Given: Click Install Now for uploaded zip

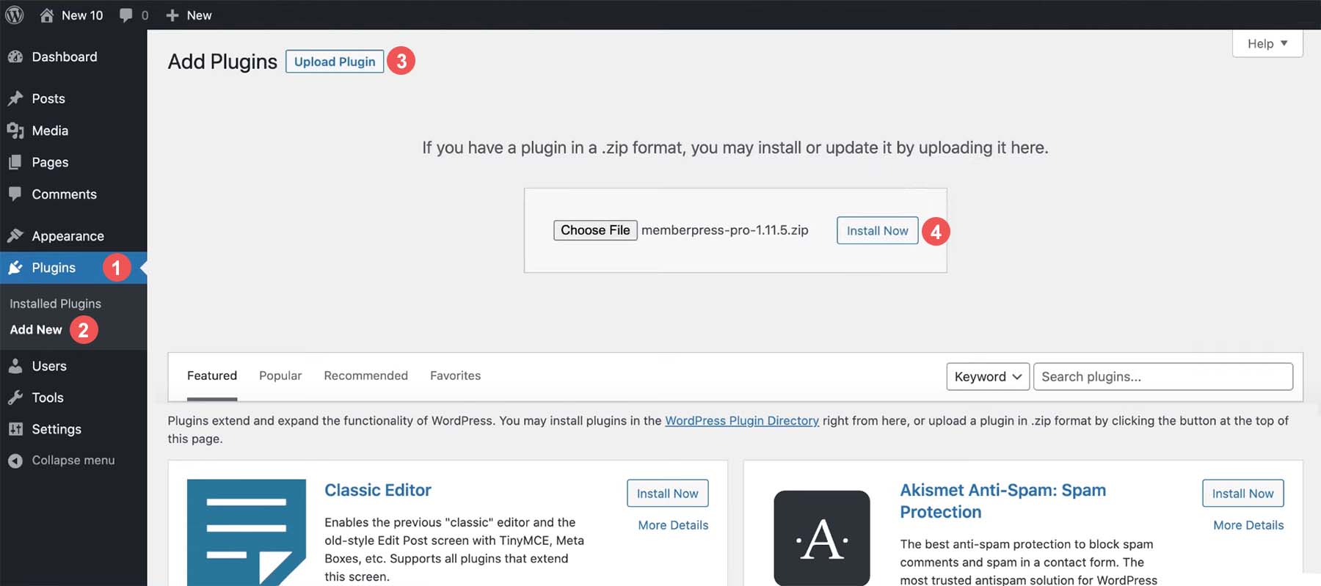Looking at the screenshot, I should click(877, 230).
